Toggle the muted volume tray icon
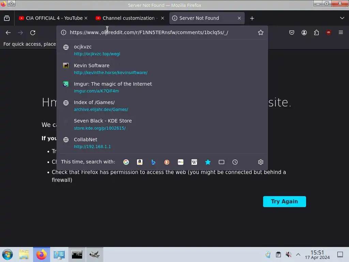The height and width of the screenshot is (262, 349). (288, 254)
